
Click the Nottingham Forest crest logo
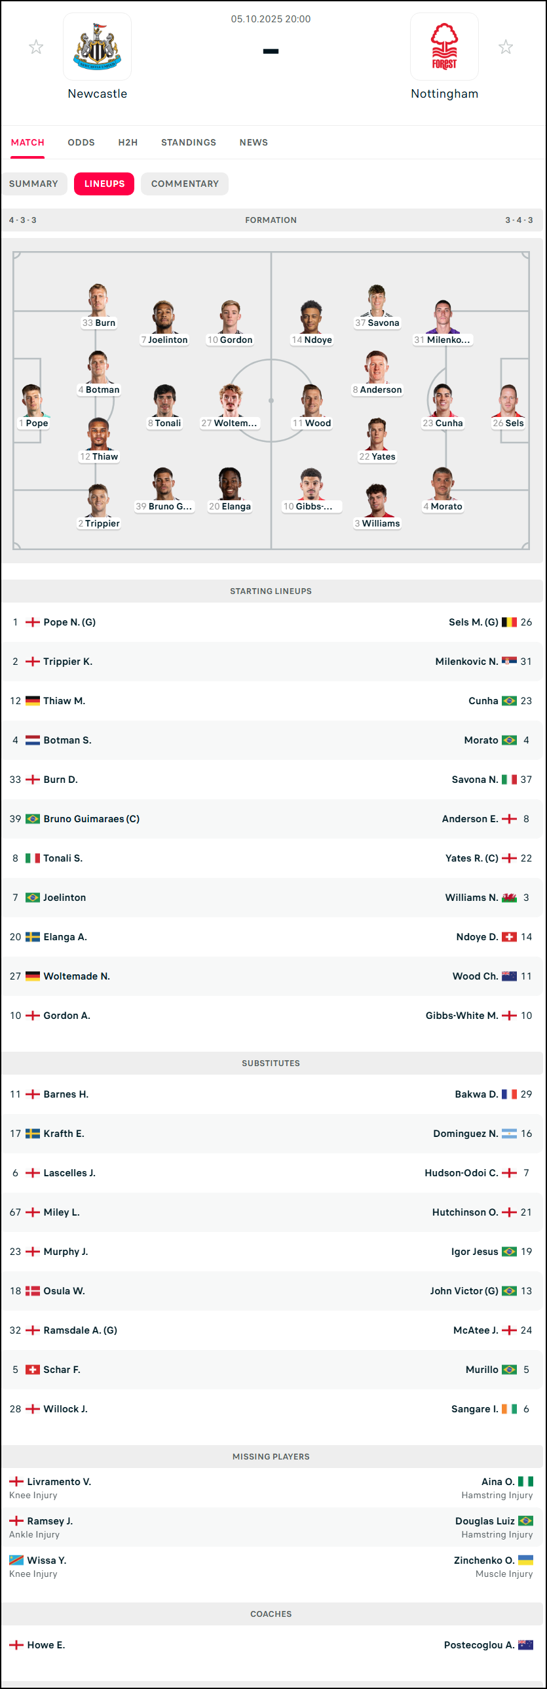point(444,47)
